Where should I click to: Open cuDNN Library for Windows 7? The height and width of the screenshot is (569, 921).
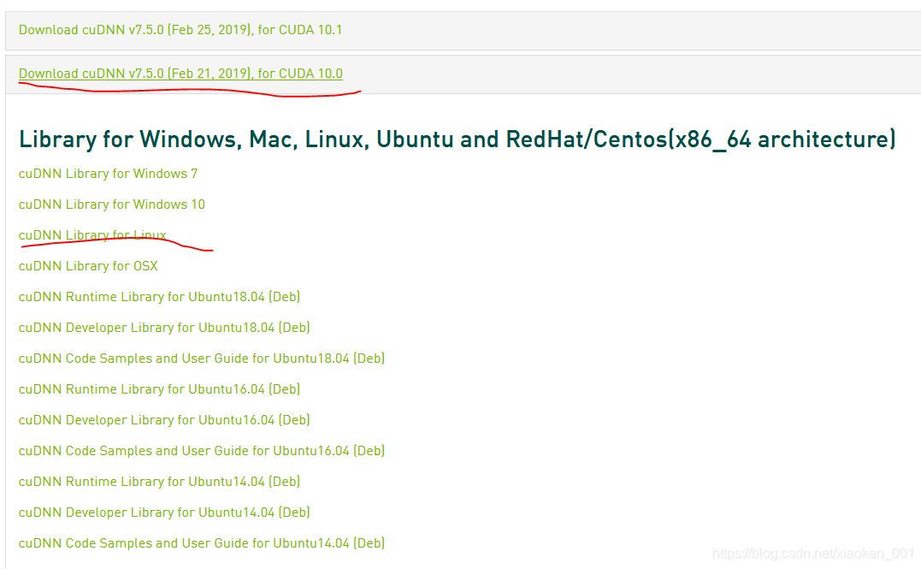108,174
